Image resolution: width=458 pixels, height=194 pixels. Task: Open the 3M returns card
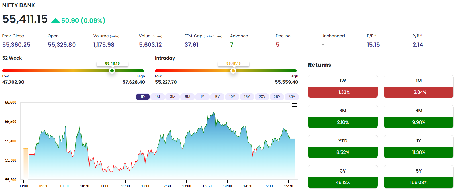[x=343, y=117]
